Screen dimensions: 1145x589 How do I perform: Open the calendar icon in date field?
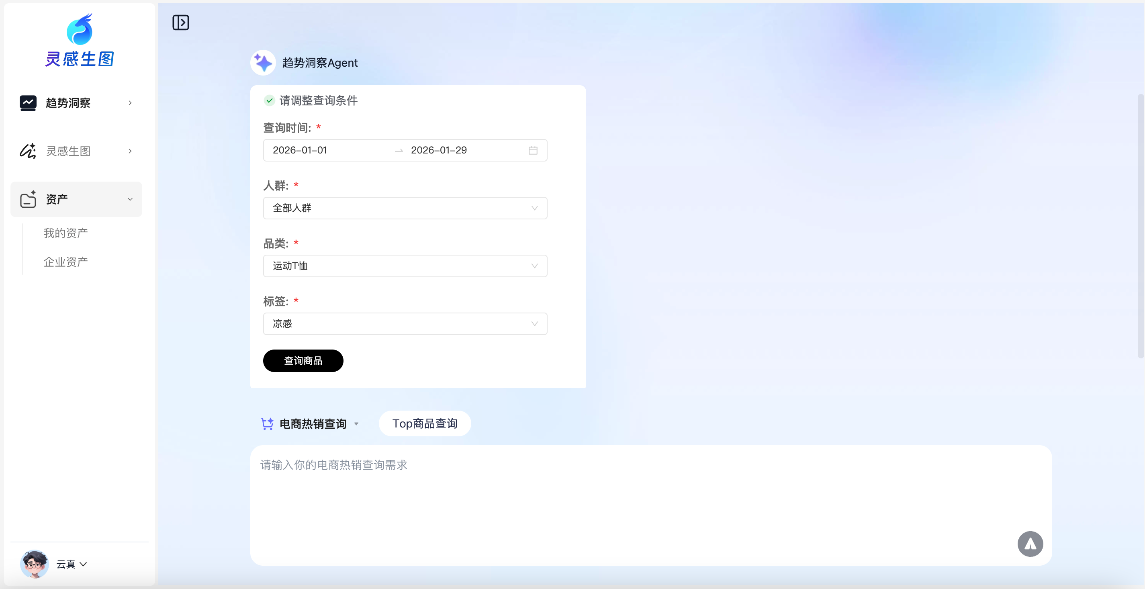point(533,150)
